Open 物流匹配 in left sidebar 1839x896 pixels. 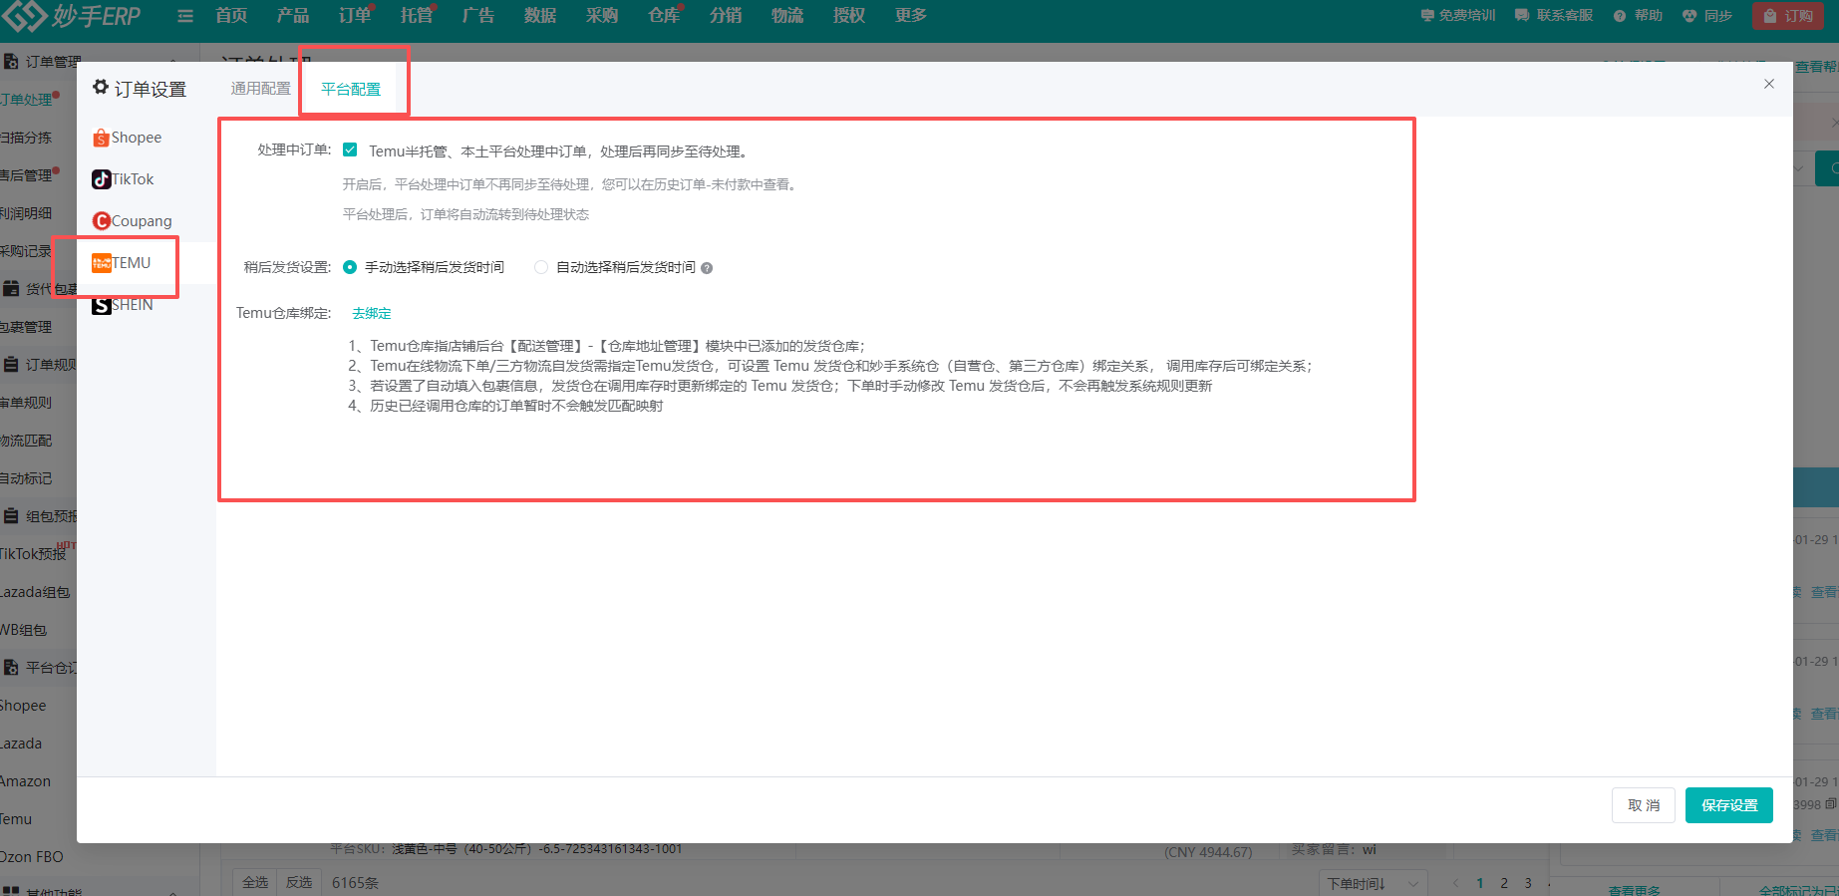pos(26,441)
